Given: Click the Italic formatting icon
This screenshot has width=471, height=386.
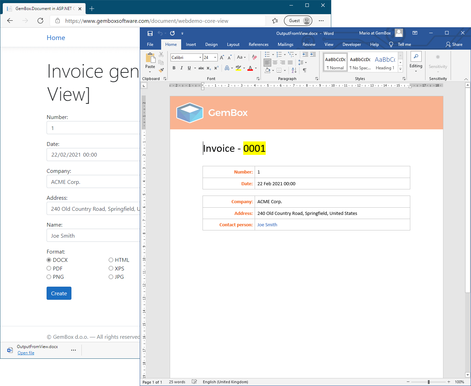Looking at the screenshot, I should (181, 68).
